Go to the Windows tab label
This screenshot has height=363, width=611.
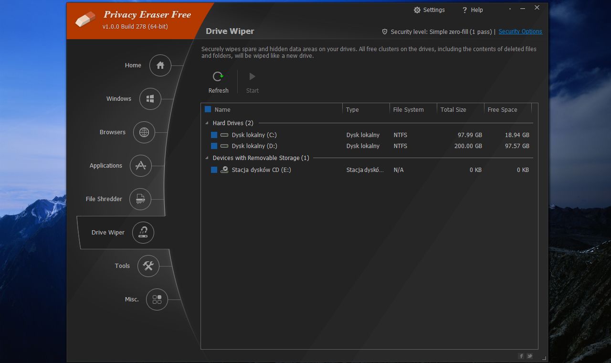(x=119, y=99)
